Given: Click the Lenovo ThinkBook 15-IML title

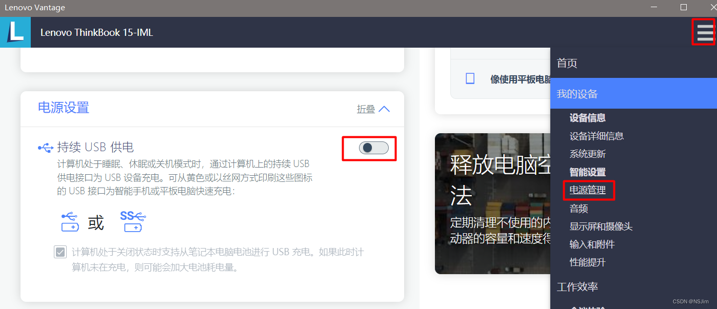Looking at the screenshot, I should coord(96,33).
